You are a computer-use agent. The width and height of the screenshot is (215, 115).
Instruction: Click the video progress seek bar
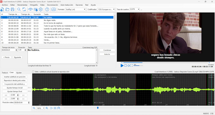165,63
